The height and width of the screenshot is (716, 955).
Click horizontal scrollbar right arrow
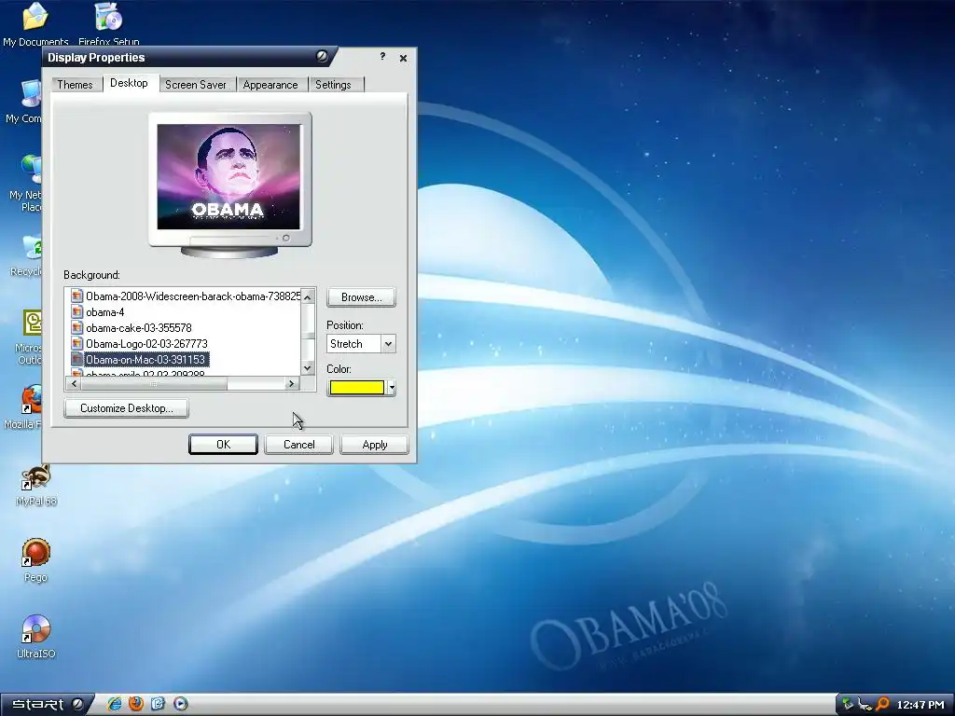tap(291, 383)
